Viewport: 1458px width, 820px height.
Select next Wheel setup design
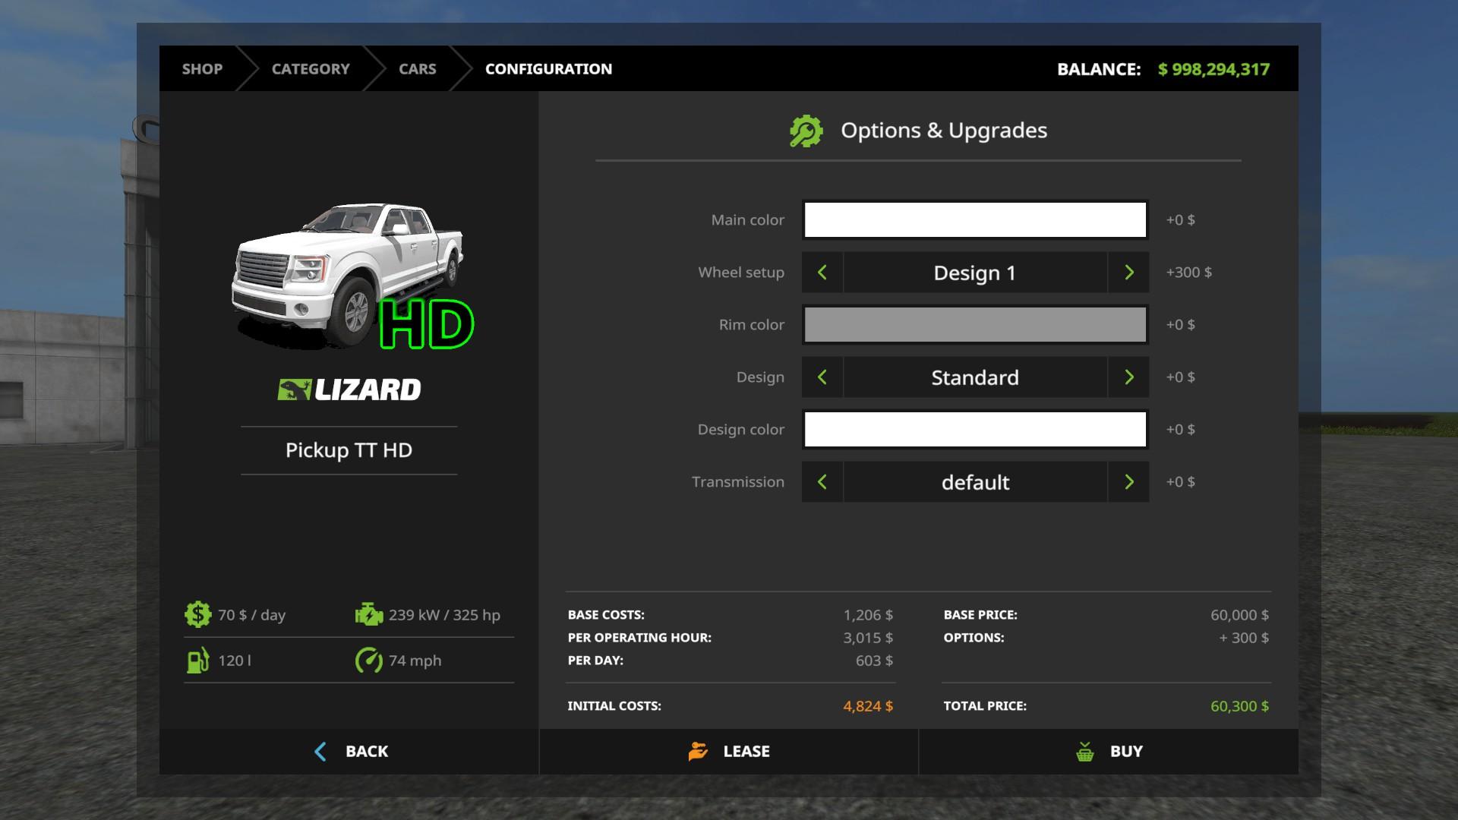(1128, 273)
